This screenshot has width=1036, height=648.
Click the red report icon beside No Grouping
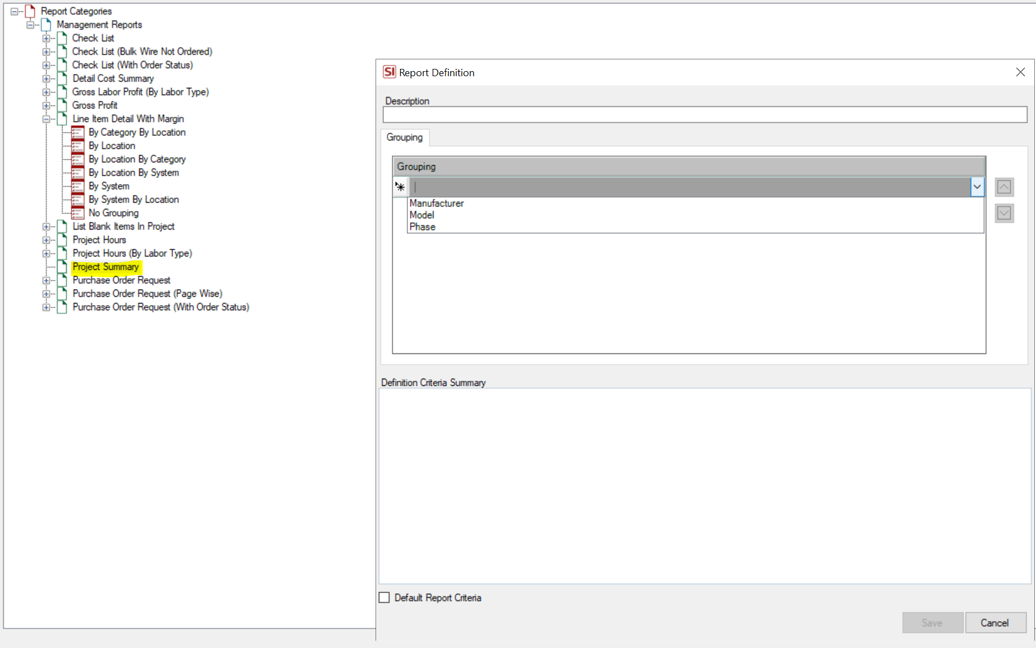(x=77, y=213)
